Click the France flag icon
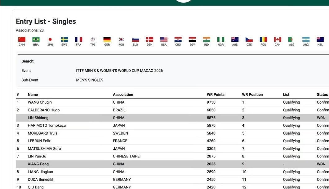Viewport: 329px width, 189px height. pyautogui.click(x=78, y=40)
